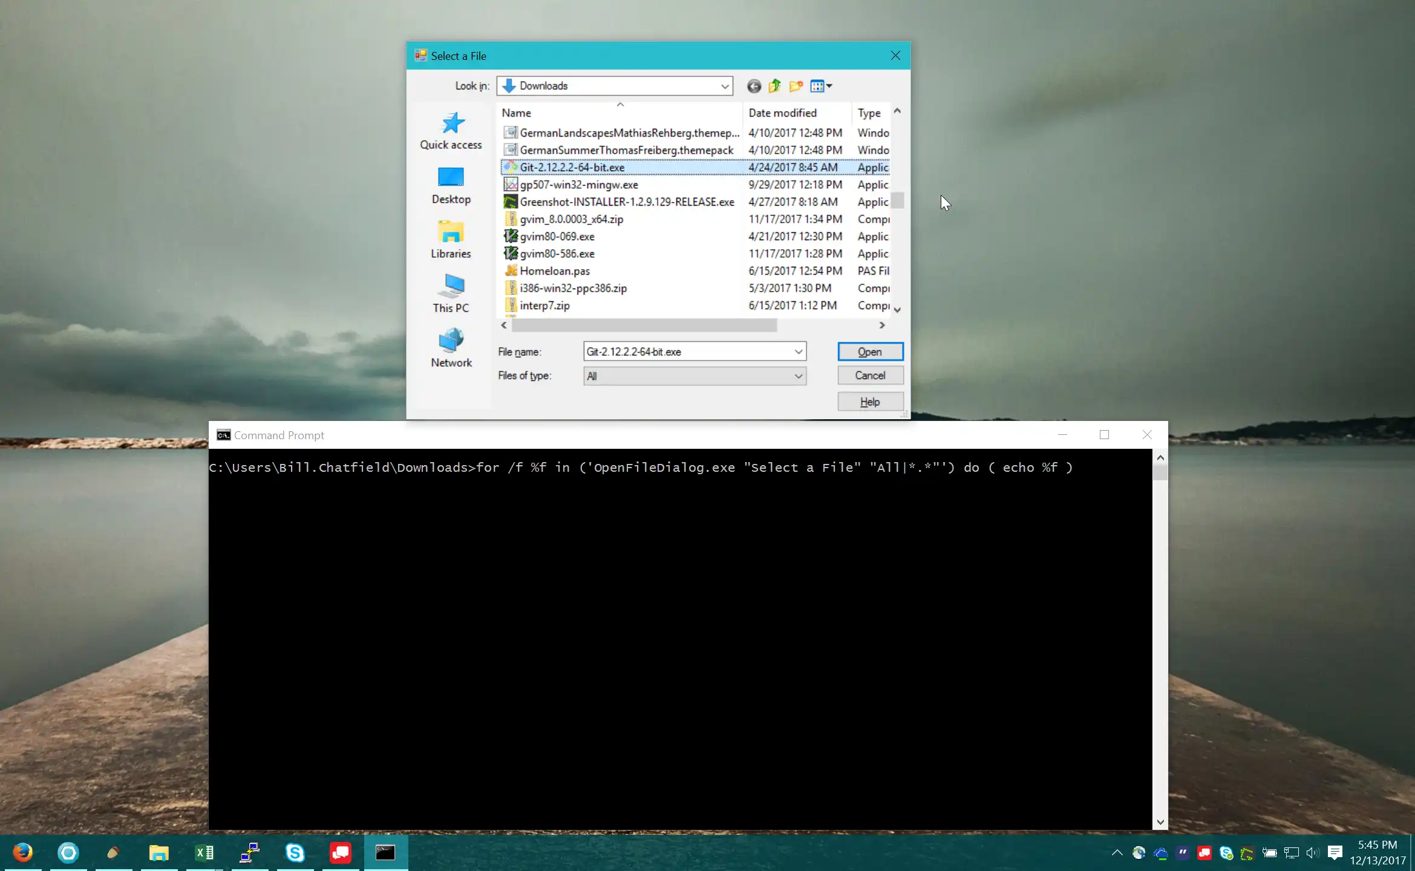Click the Help button in dialog

pos(868,401)
